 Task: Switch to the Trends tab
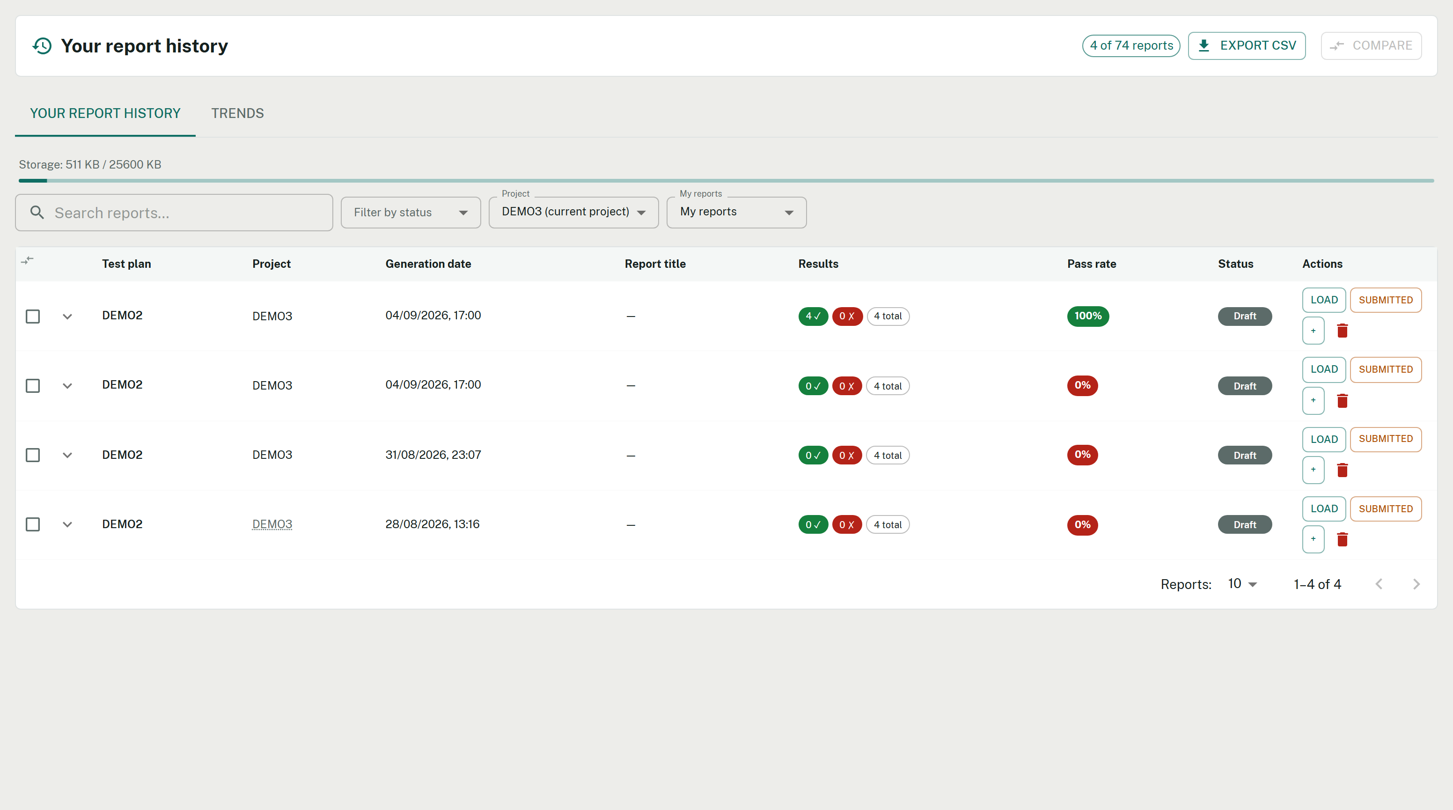(x=237, y=113)
